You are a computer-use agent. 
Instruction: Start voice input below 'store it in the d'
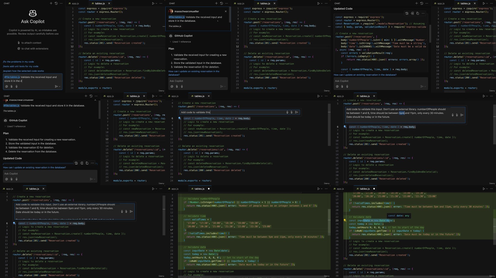(17, 86)
